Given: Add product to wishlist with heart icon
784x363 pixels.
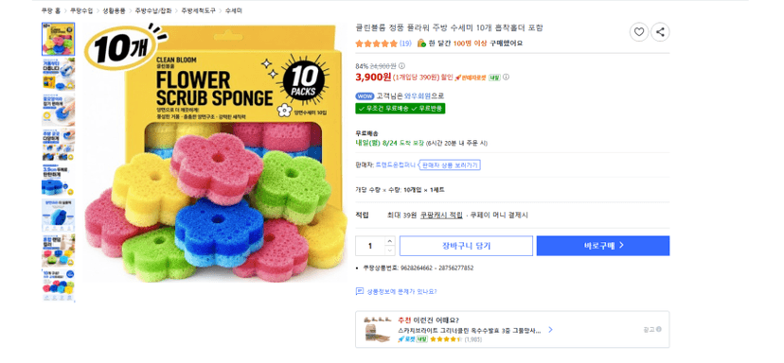Looking at the screenshot, I should point(638,32).
